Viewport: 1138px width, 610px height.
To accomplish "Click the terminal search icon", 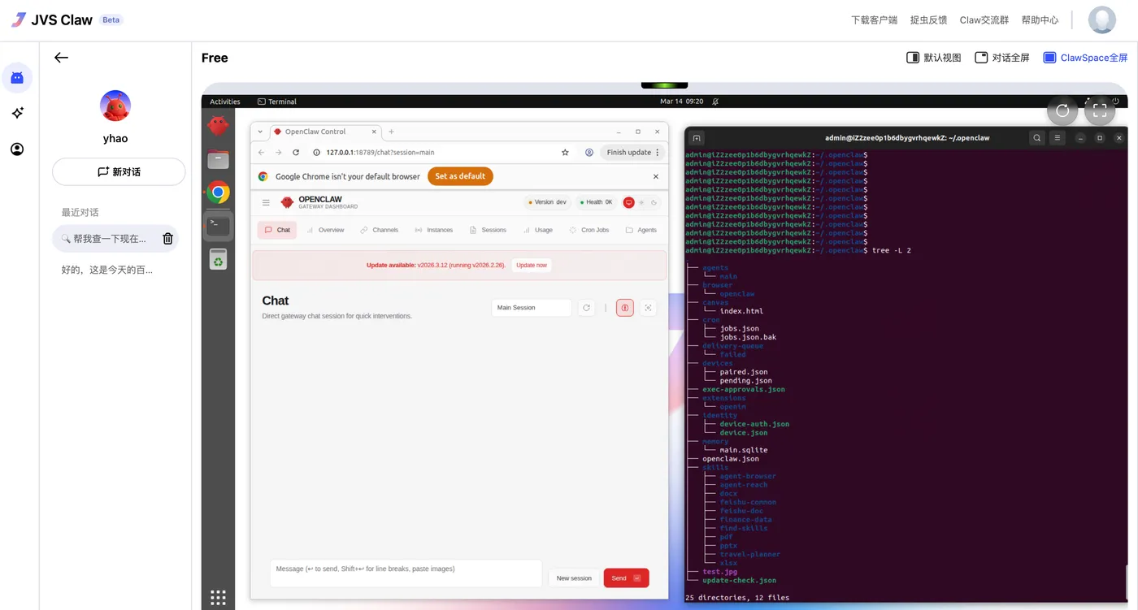I will pyautogui.click(x=1037, y=138).
